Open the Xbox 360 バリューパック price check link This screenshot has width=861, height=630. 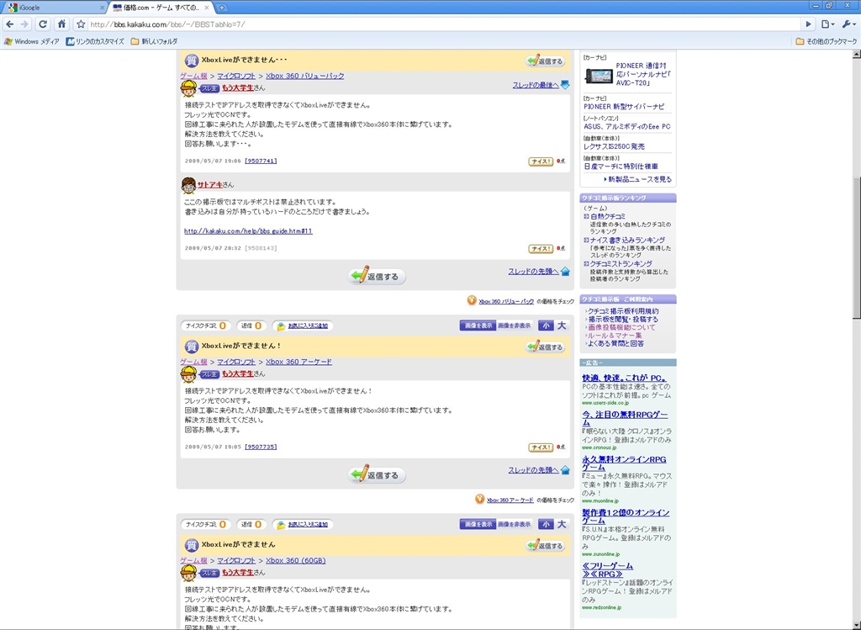pos(506,302)
